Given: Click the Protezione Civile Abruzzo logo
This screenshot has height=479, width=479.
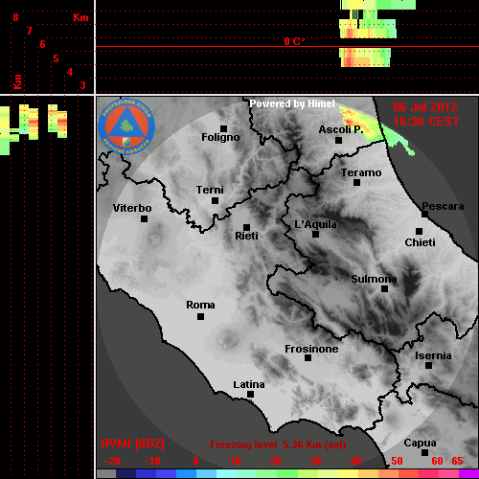Looking at the screenshot, I should (x=126, y=126).
